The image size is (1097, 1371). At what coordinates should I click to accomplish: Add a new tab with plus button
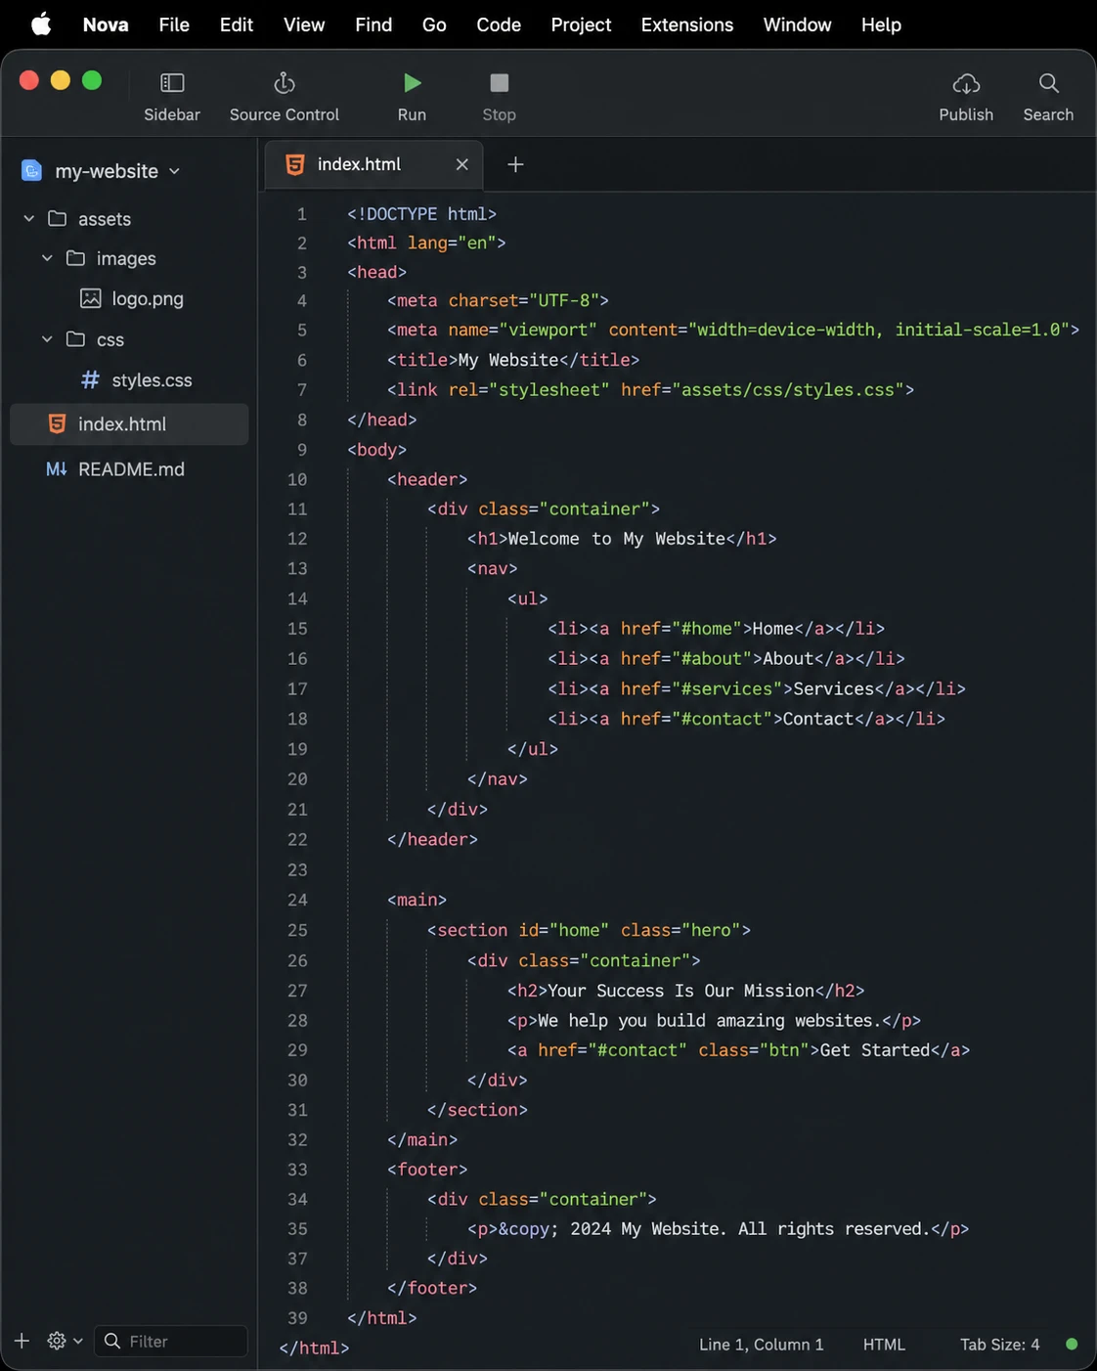pyautogui.click(x=515, y=164)
